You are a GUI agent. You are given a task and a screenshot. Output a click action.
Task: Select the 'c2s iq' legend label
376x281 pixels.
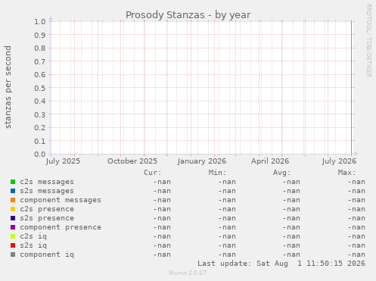(33, 236)
